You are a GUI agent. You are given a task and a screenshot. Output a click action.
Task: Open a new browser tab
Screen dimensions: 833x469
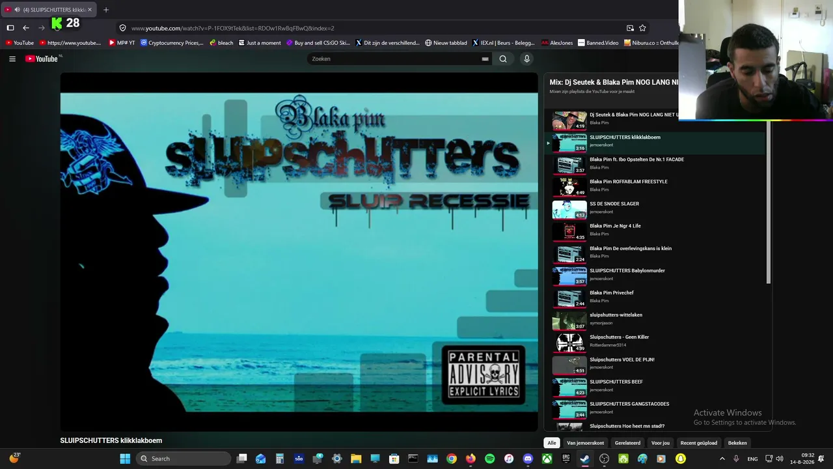point(106,10)
